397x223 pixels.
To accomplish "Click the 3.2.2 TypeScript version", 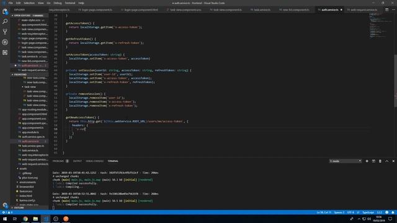I will tap(379, 212).
